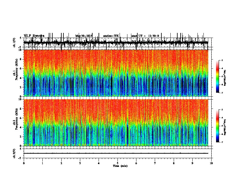Click the '8' kHz tick of ch.1 spectrogram
Image resolution: width=238 pixels, height=183 pixels.
(21, 59)
